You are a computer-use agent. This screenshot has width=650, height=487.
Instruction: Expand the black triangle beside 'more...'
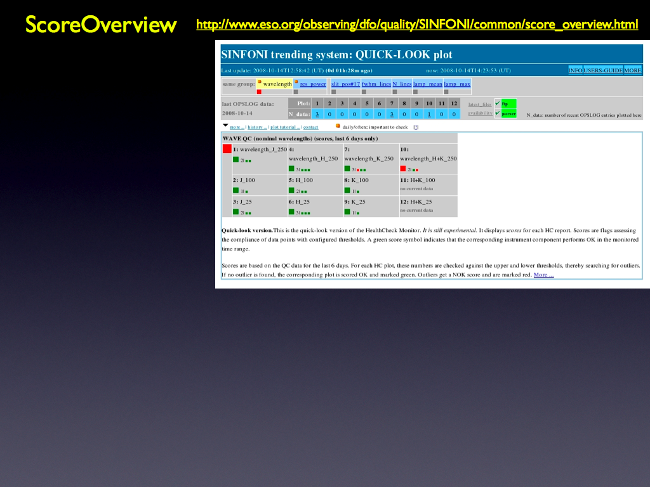(x=225, y=126)
